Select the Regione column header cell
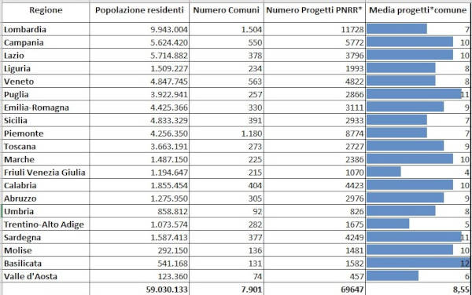The height and width of the screenshot is (295, 472). click(x=46, y=12)
